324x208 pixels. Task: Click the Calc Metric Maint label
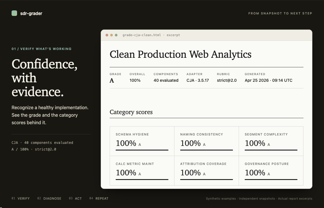click(x=135, y=164)
